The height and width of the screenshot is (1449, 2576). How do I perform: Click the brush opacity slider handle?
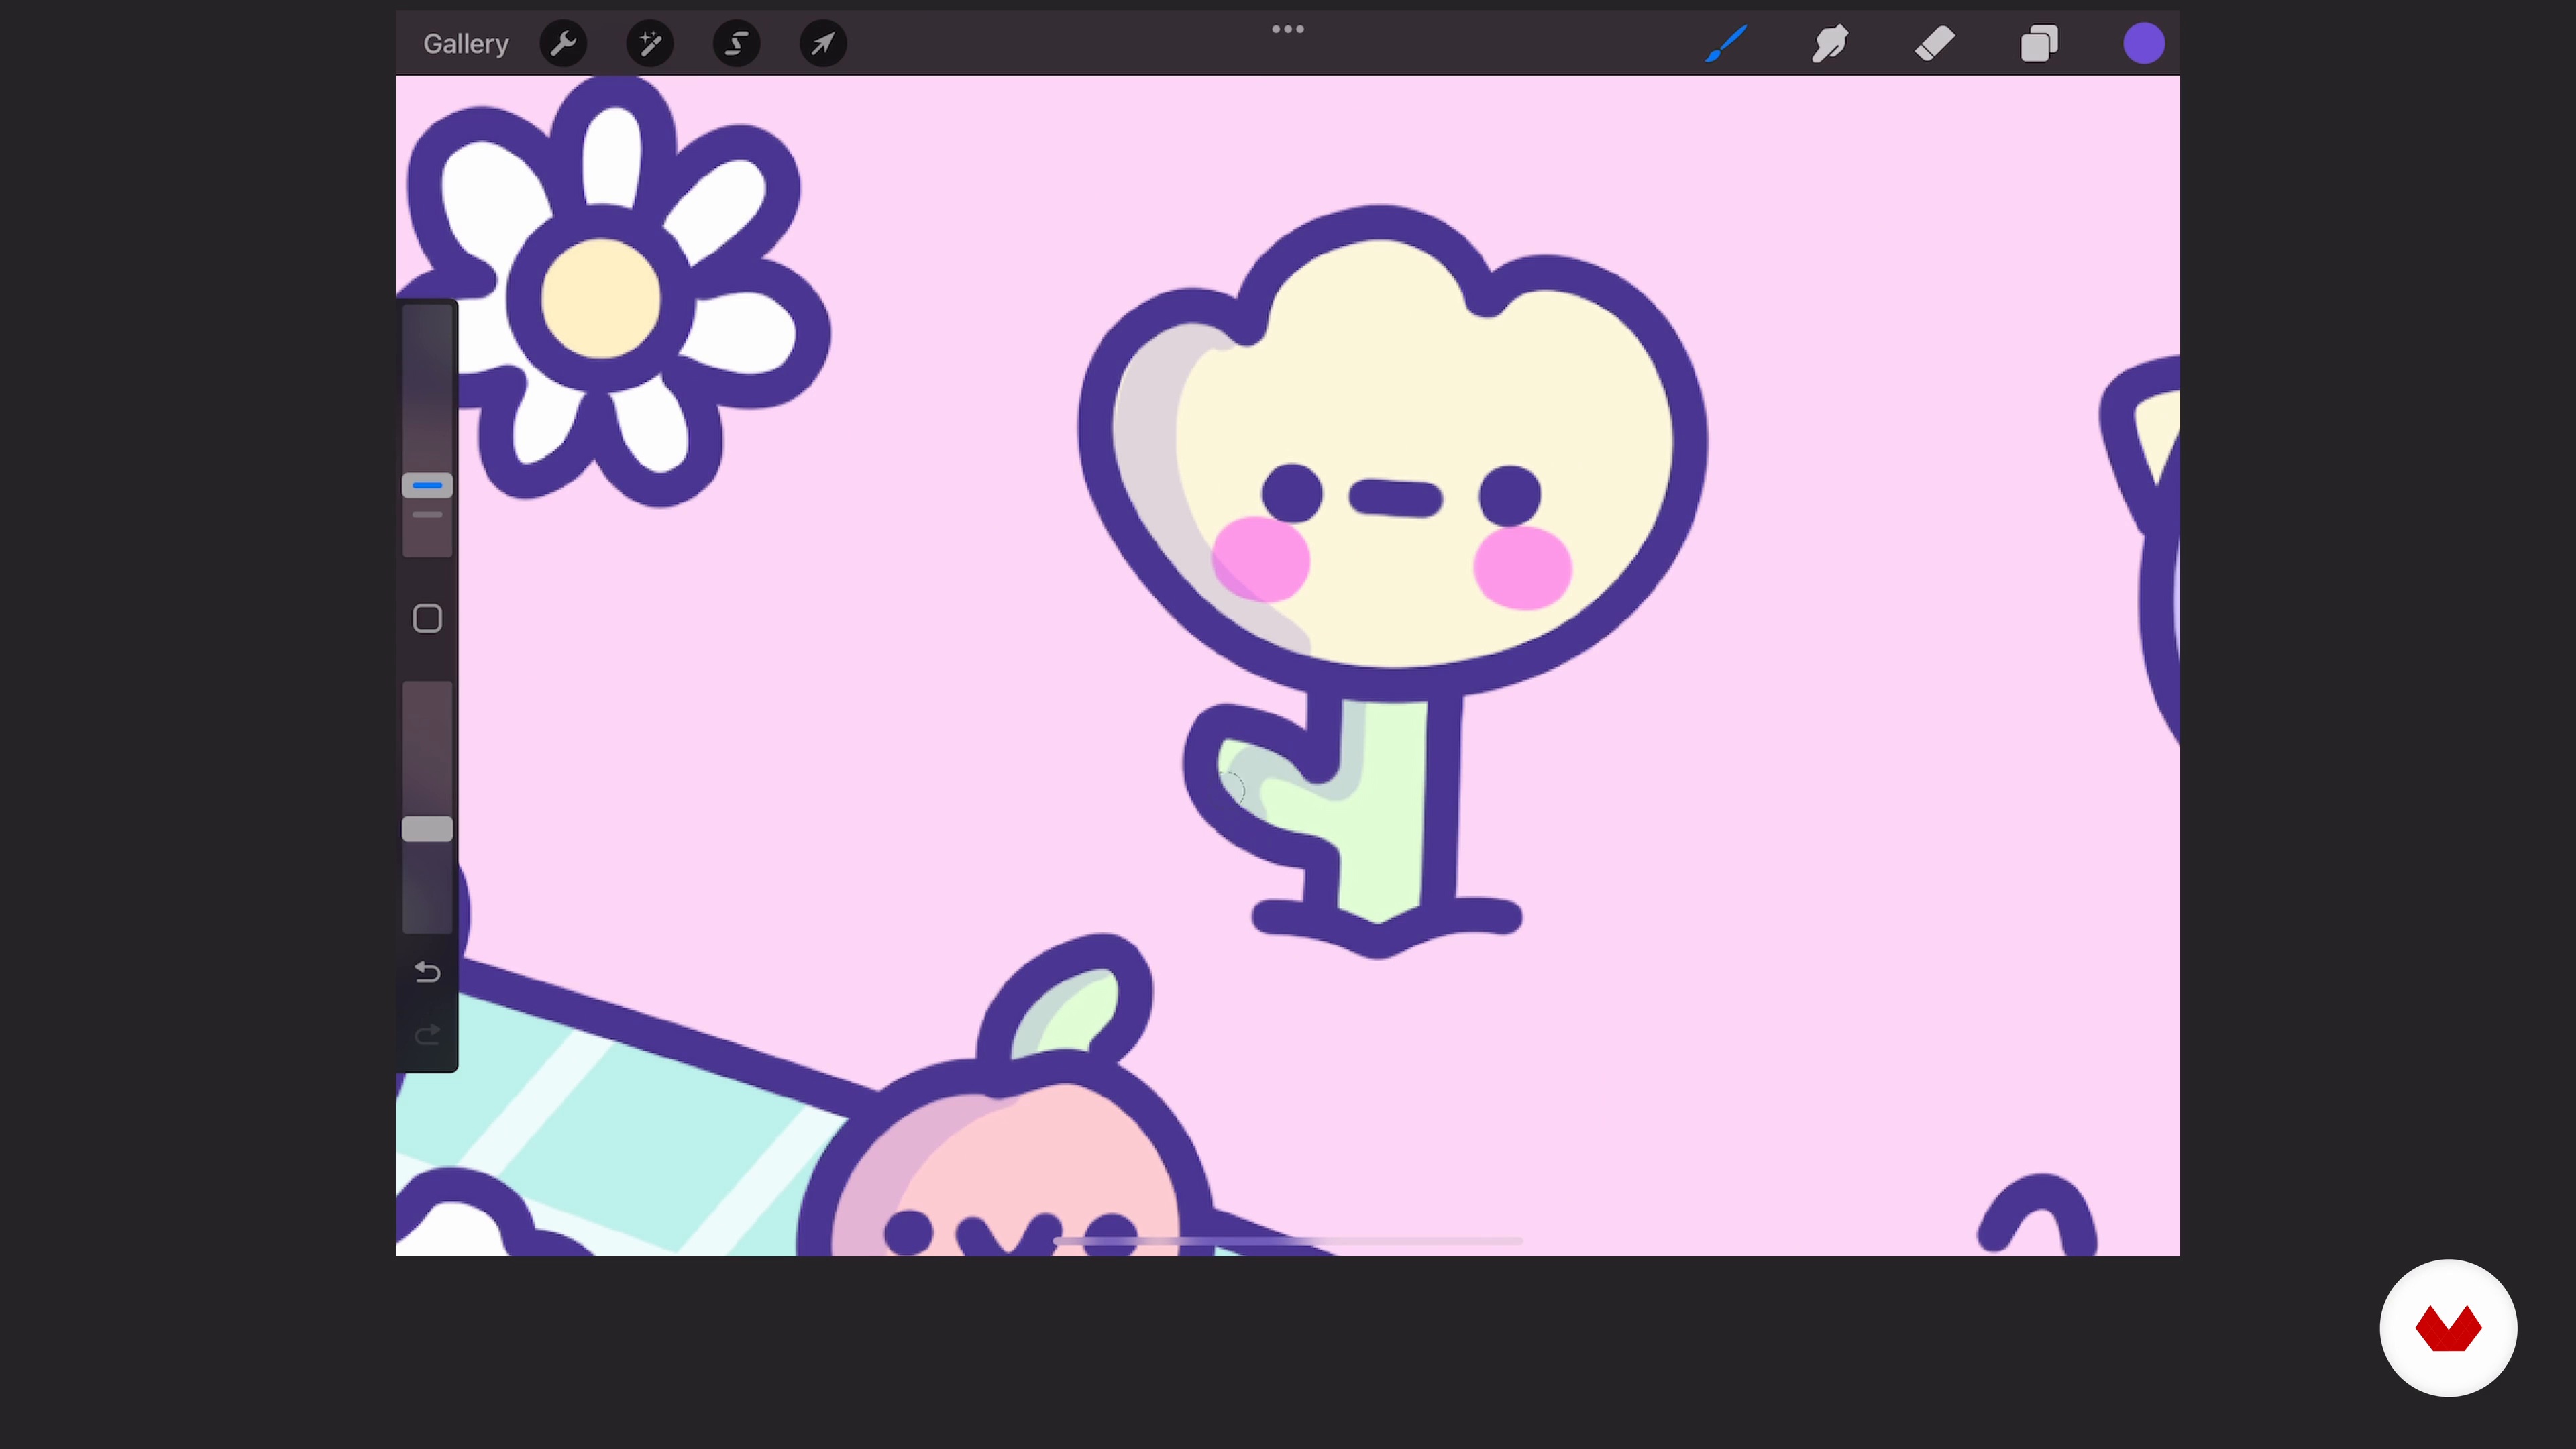(x=427, y=829)
